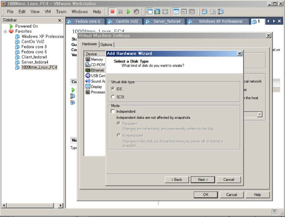Select Client_fedora4 in sidebar
The image size is (285, 217).
(x=34, y=57)
